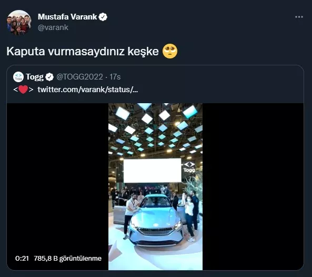Click the Togg display name in quote
The width and height of the screenshot is (312, 277).
pos(35,77)
